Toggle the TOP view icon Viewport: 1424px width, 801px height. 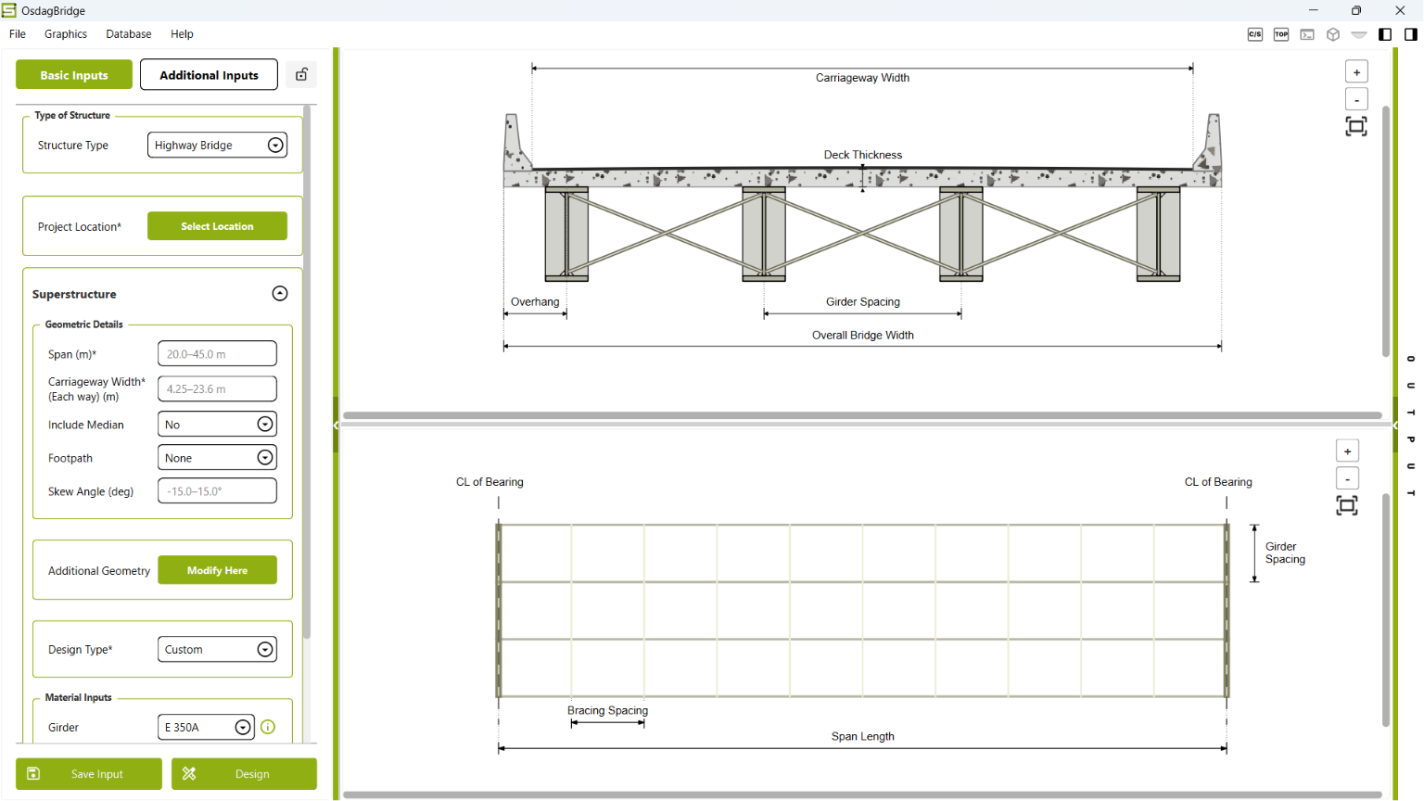(1281, 34)
